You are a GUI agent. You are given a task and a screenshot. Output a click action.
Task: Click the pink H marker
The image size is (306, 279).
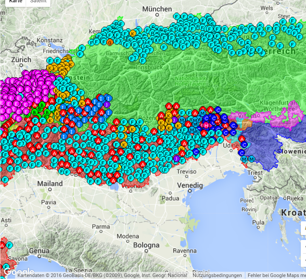[x=206, y=125]
